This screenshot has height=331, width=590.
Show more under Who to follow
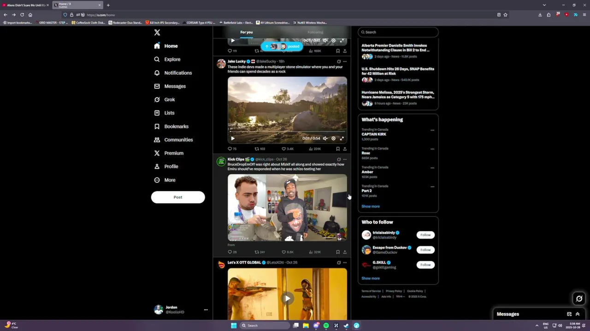[371, 278]
